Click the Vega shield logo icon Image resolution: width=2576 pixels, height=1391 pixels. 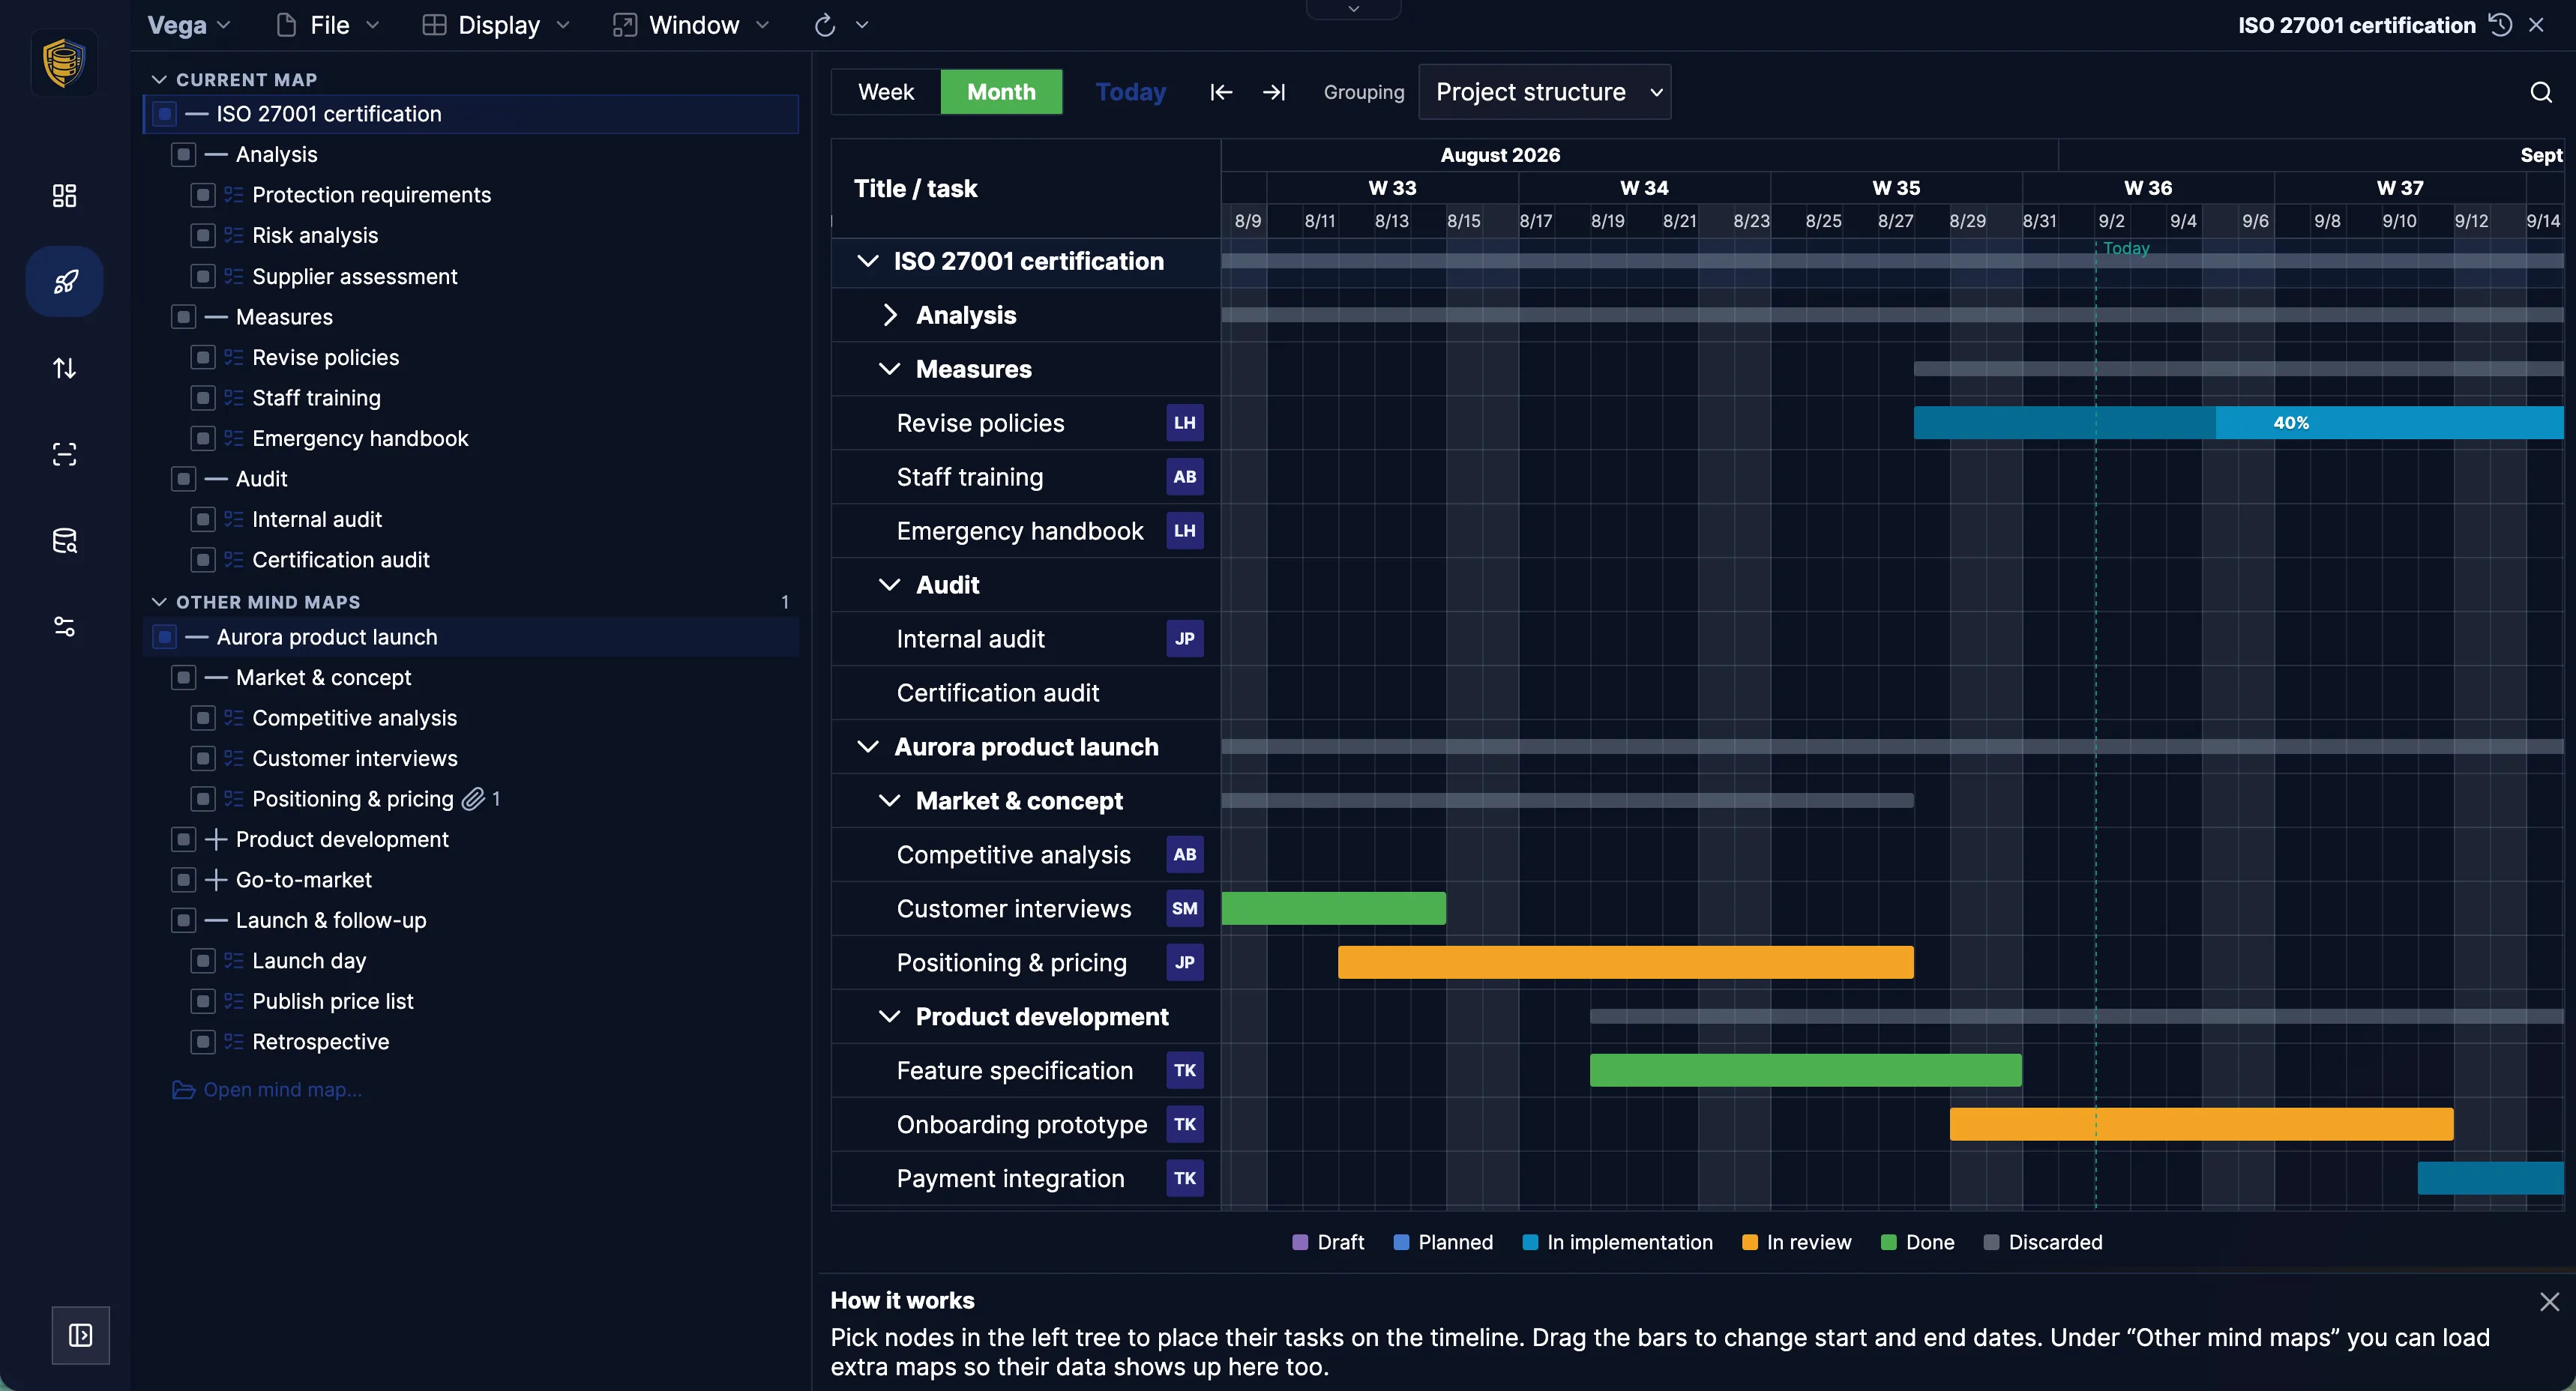coord(64,62)
